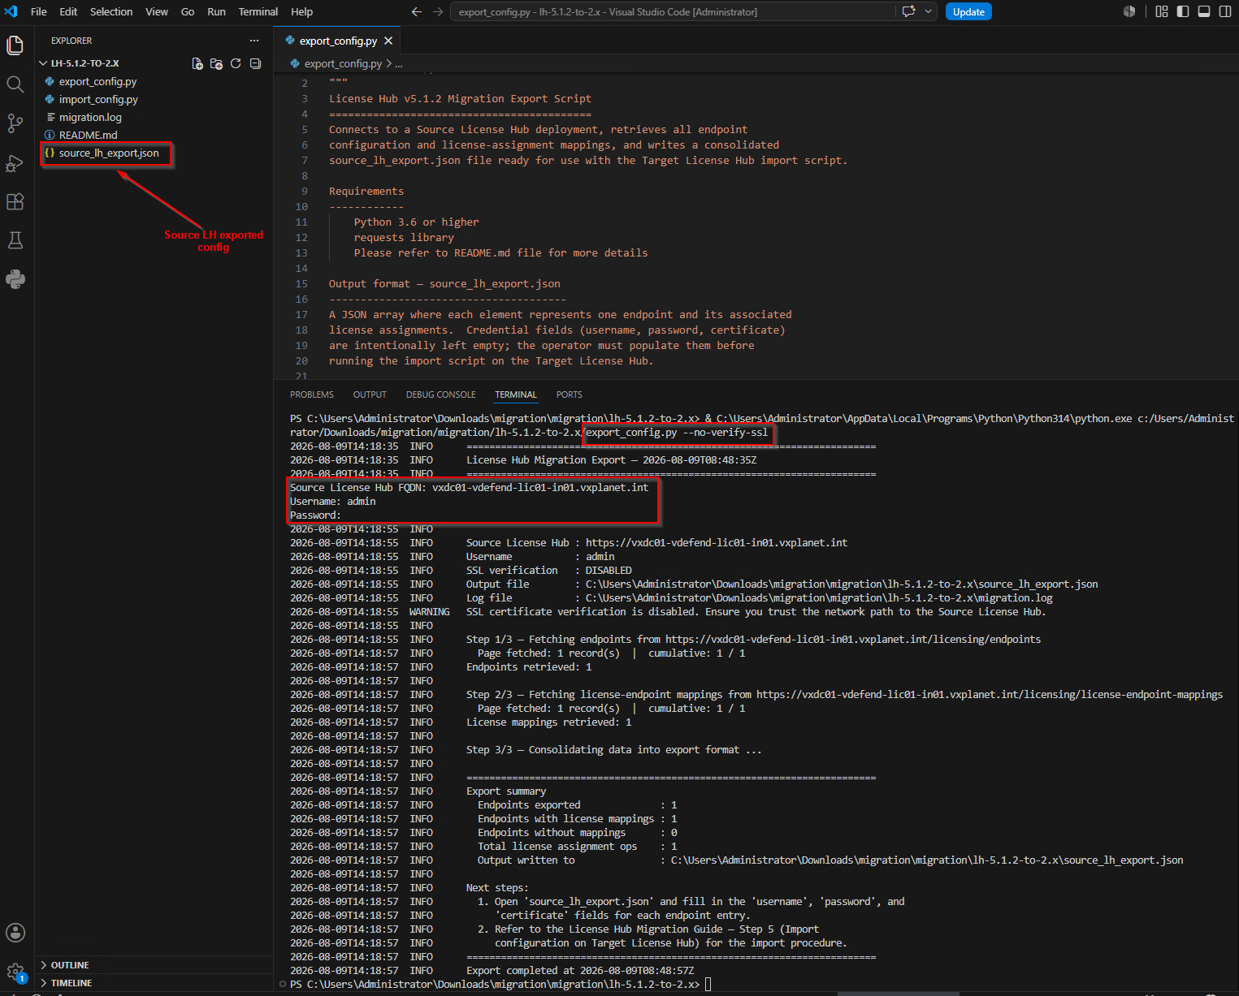1239x996 pixels.
Task: Go forward using navigation arrow
Action: pos(438,11)
